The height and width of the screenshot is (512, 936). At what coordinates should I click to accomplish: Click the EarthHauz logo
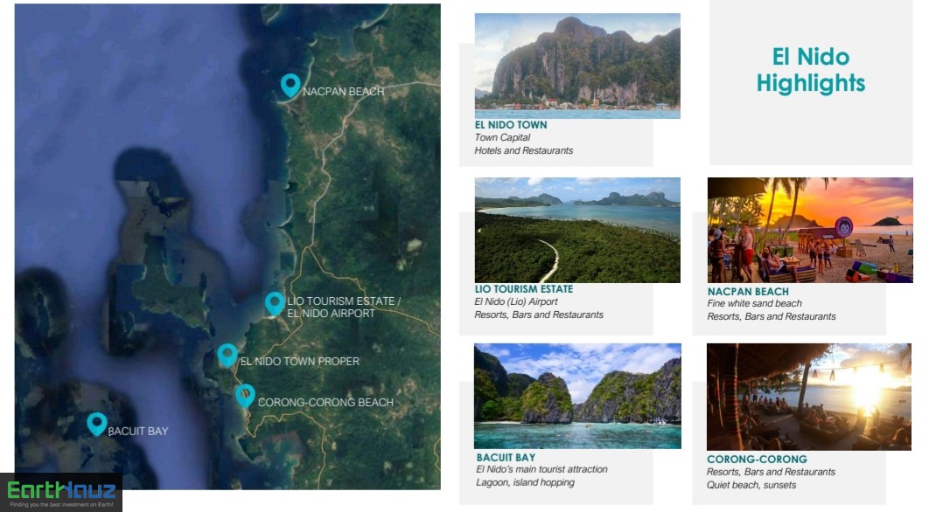click(61, 492)
